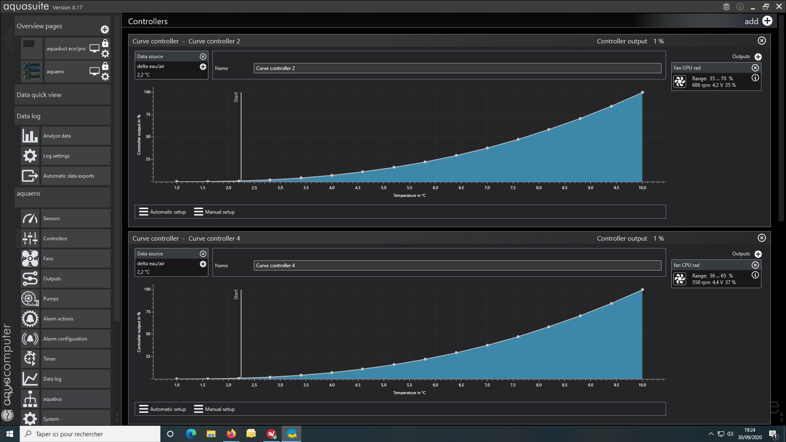Show info for Fan GPU rad output
Screen dimensions: 786x442
[x=755, y=78]
